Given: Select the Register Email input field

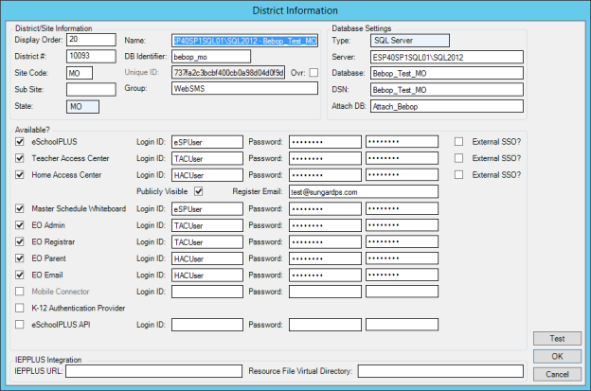Looking at the screenshot, I should [363, 192].
